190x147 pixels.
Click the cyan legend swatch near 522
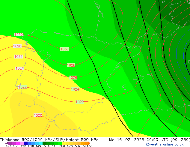click(41, 143)
